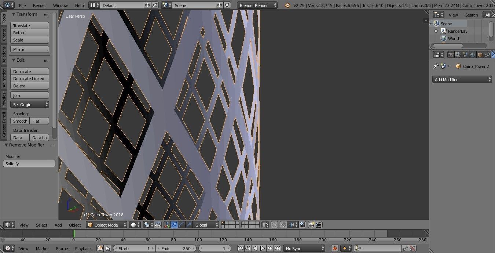
Task: Click the Mirror button
Action: pos(30,49)
